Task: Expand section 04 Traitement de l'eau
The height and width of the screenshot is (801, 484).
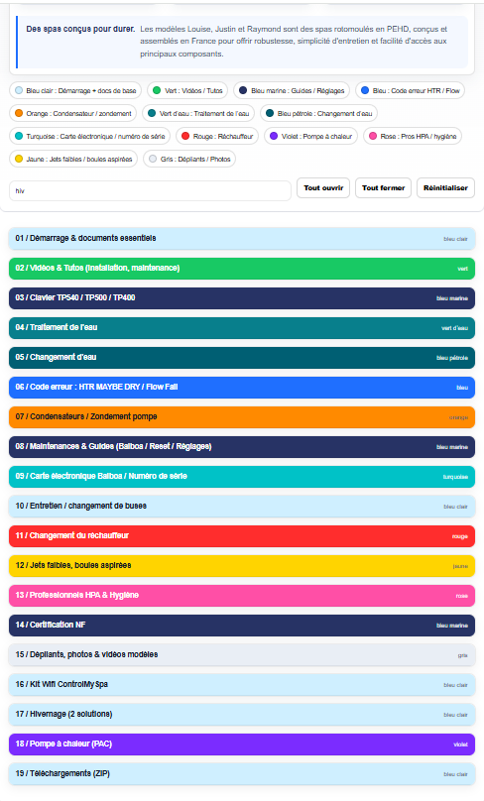Action: 242,328
